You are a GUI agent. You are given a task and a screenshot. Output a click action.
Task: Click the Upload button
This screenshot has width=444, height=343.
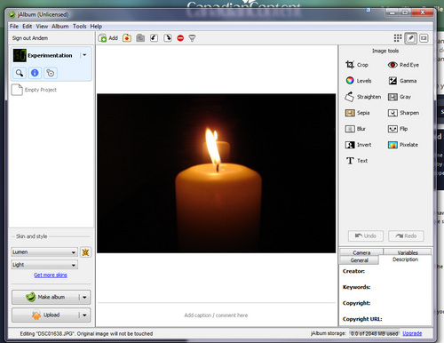pos(45,315)
